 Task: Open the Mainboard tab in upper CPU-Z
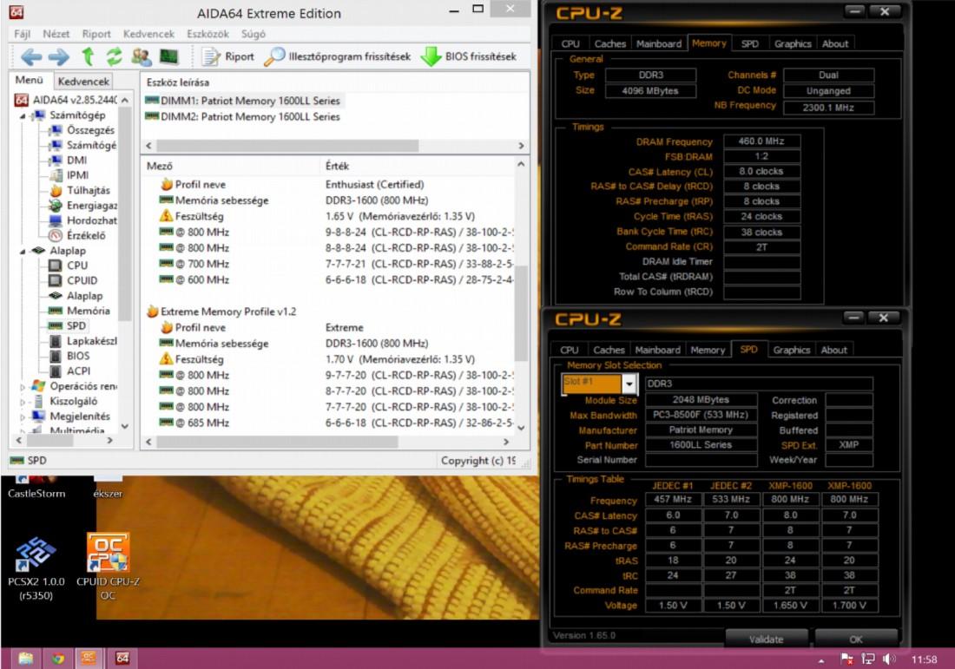click(659, 44)
